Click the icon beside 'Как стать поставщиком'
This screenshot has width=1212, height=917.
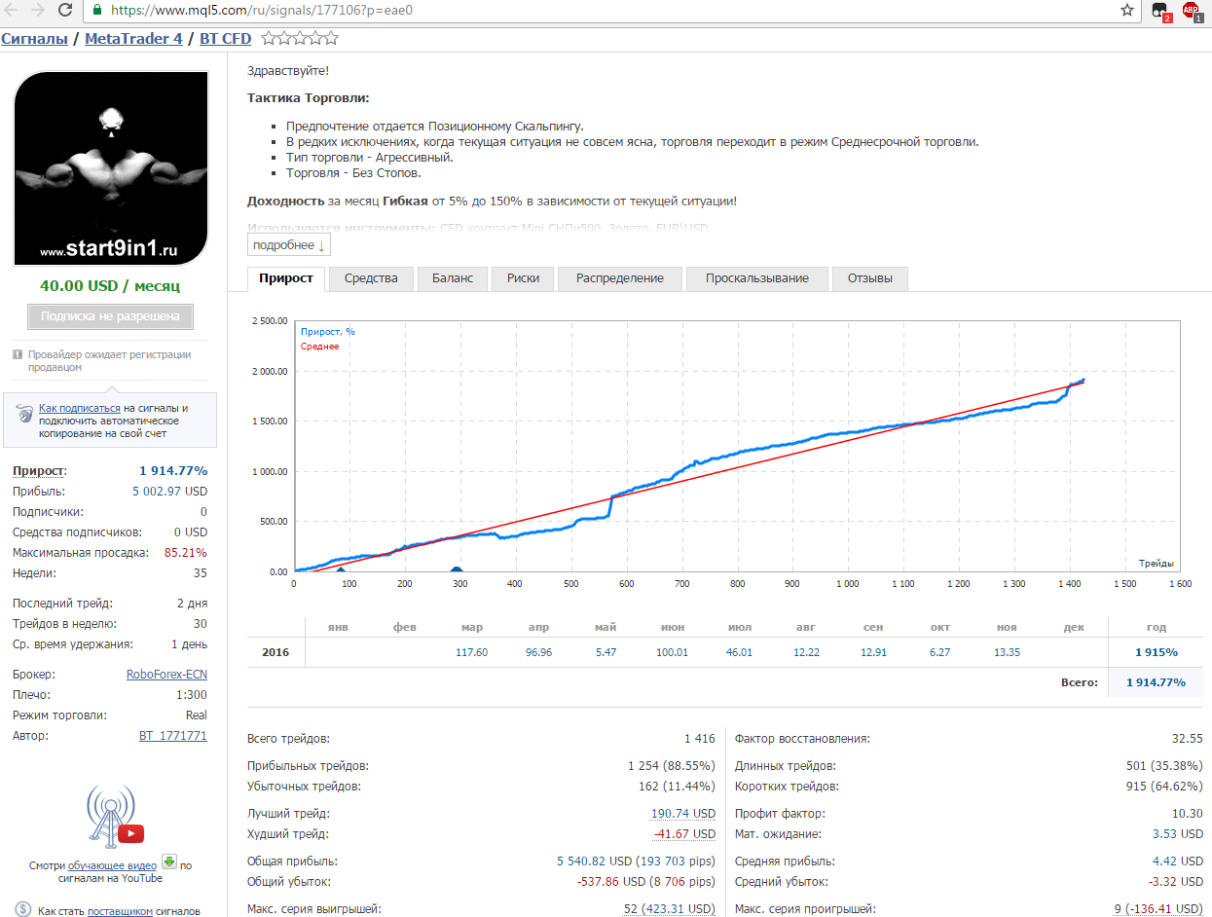pos(21,911)
